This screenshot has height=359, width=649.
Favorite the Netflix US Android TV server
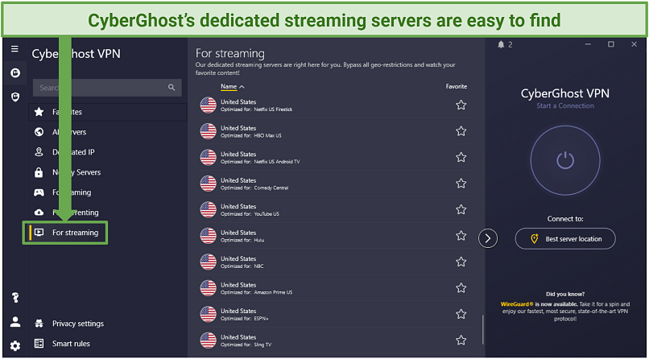tap(461, 157)
